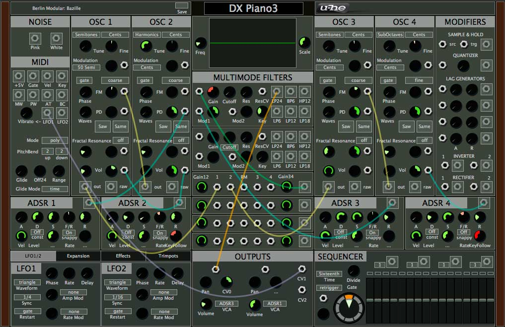Toggle snappy switch in ADSR 1
Viewport: 505px width, 327px height.
click(x=69, y=232)
